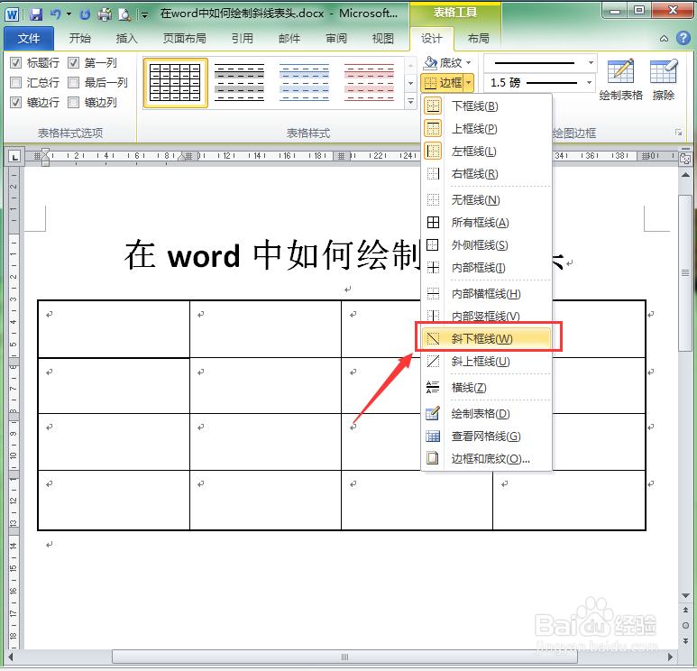The height and width of the screenshot is (671, 697).
Task: Select the 绘制表格 draw table tool
Action: coord(620,80)
